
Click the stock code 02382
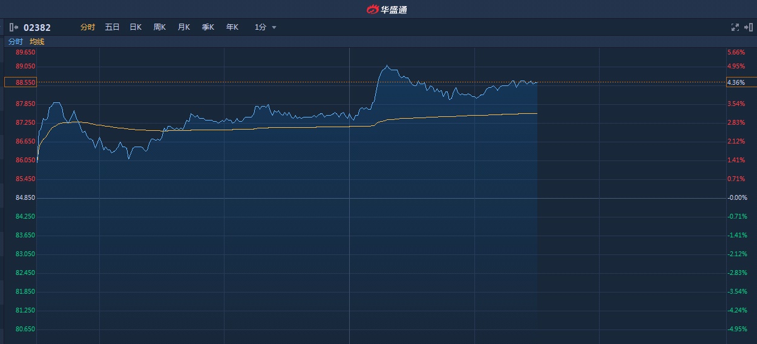(37, 27)
